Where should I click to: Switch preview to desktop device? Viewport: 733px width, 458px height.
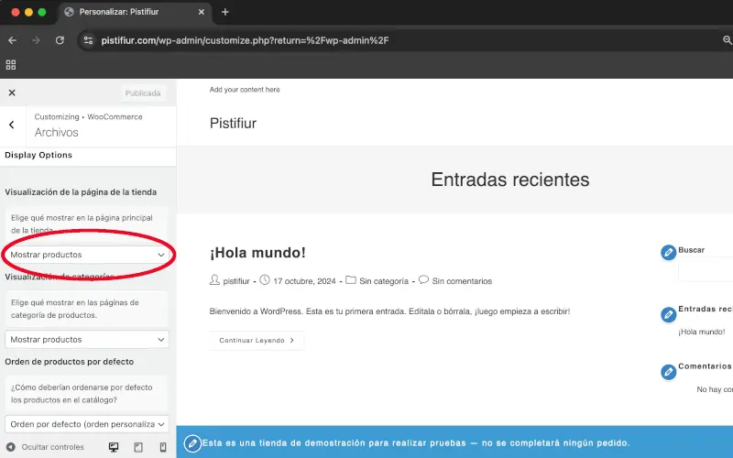click(113, 447)
